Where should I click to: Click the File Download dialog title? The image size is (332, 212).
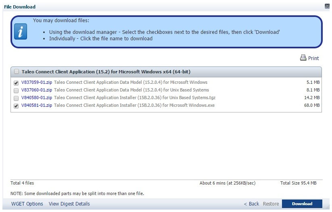(20, 7)
